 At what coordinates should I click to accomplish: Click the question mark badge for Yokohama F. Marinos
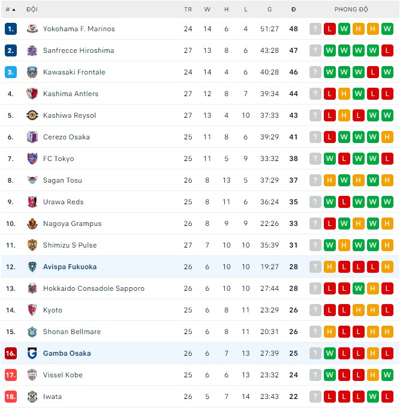click(315, 29)
